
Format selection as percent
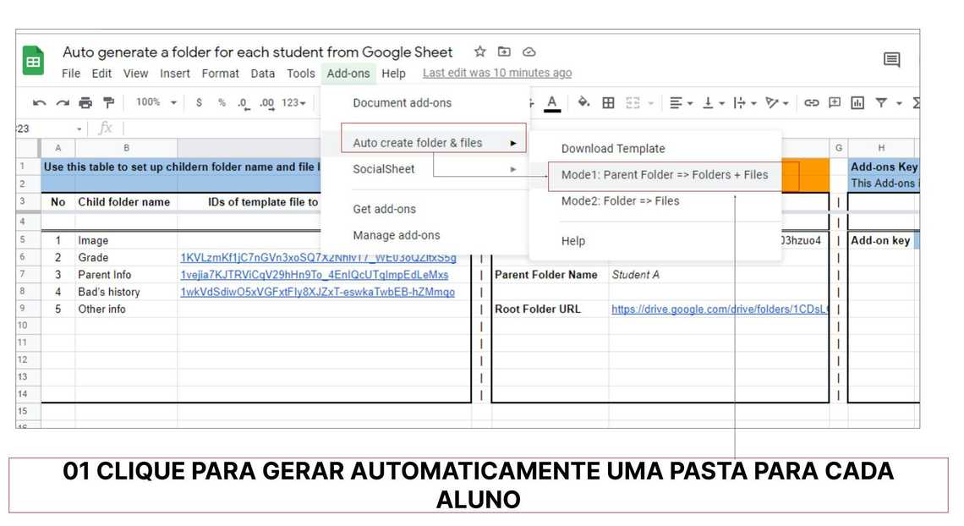[x=222, y=102]
